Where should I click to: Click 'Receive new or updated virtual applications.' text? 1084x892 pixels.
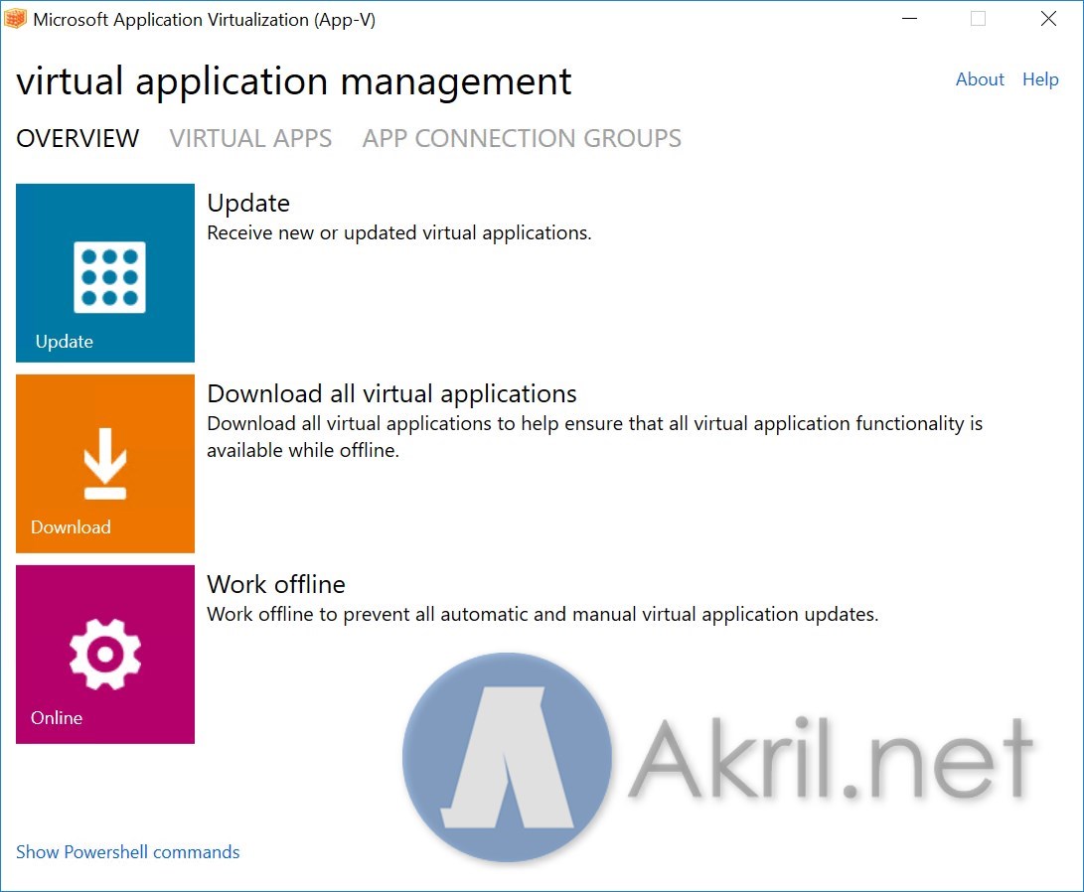[x=399, y=232]
